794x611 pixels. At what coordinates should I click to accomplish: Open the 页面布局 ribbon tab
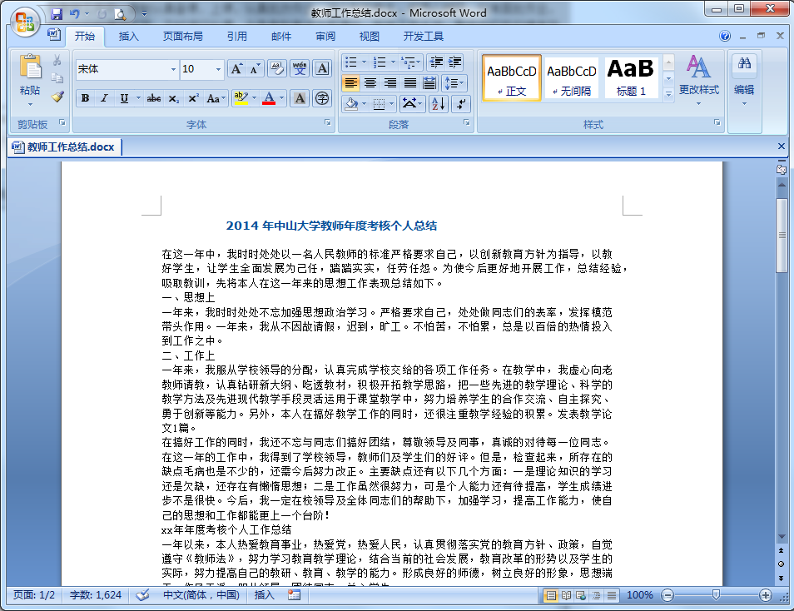click(x=183, y=37)
